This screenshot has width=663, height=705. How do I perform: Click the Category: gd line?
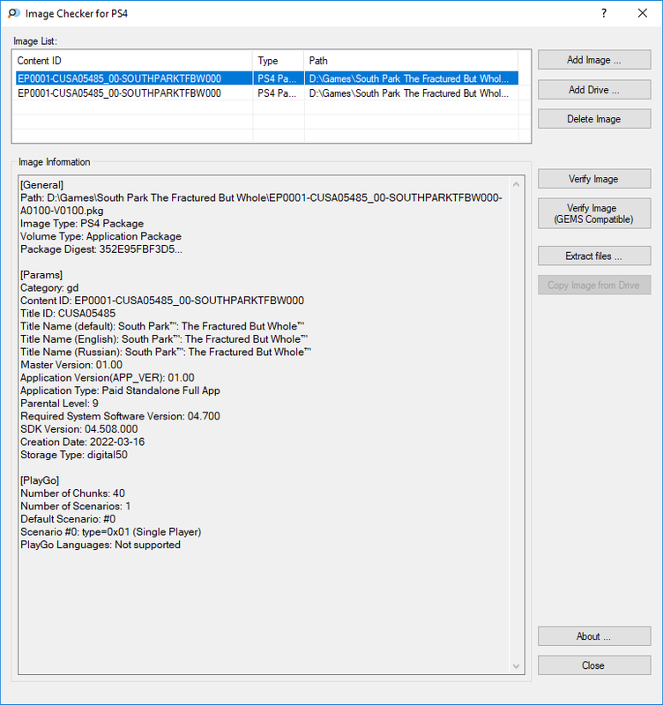49,288
